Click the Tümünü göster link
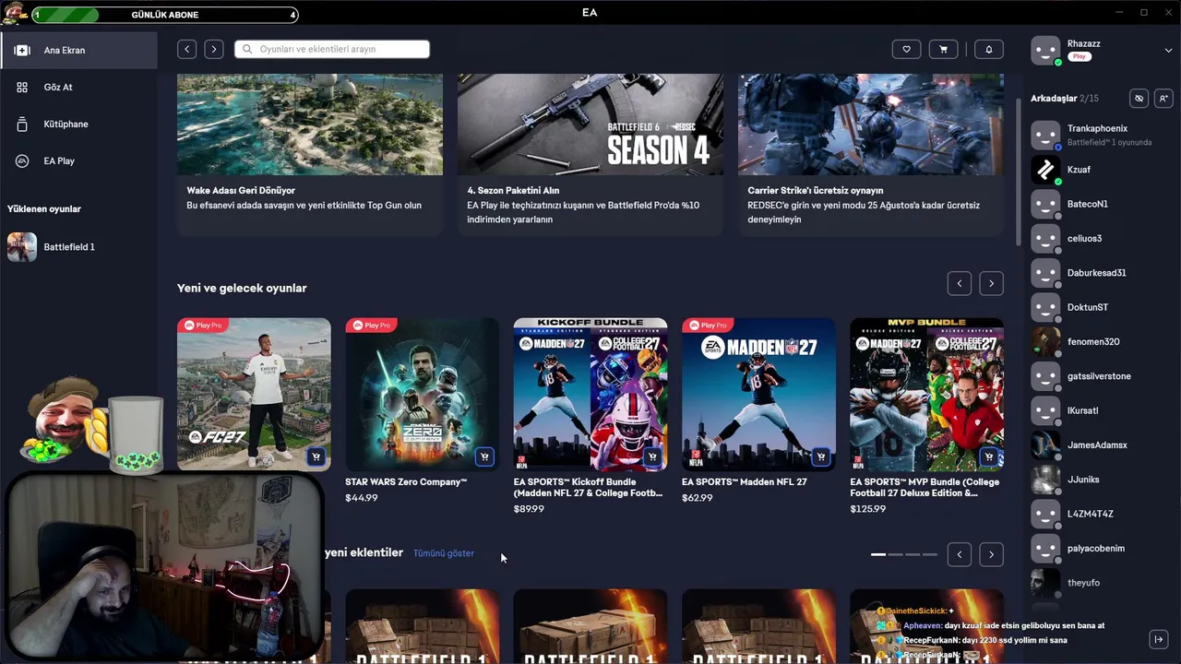 [444, 553]
